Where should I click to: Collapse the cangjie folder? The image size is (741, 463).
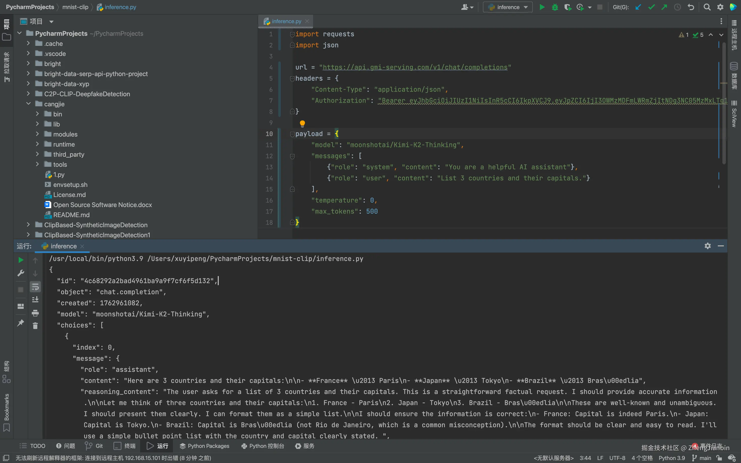(x=28, y=104)
